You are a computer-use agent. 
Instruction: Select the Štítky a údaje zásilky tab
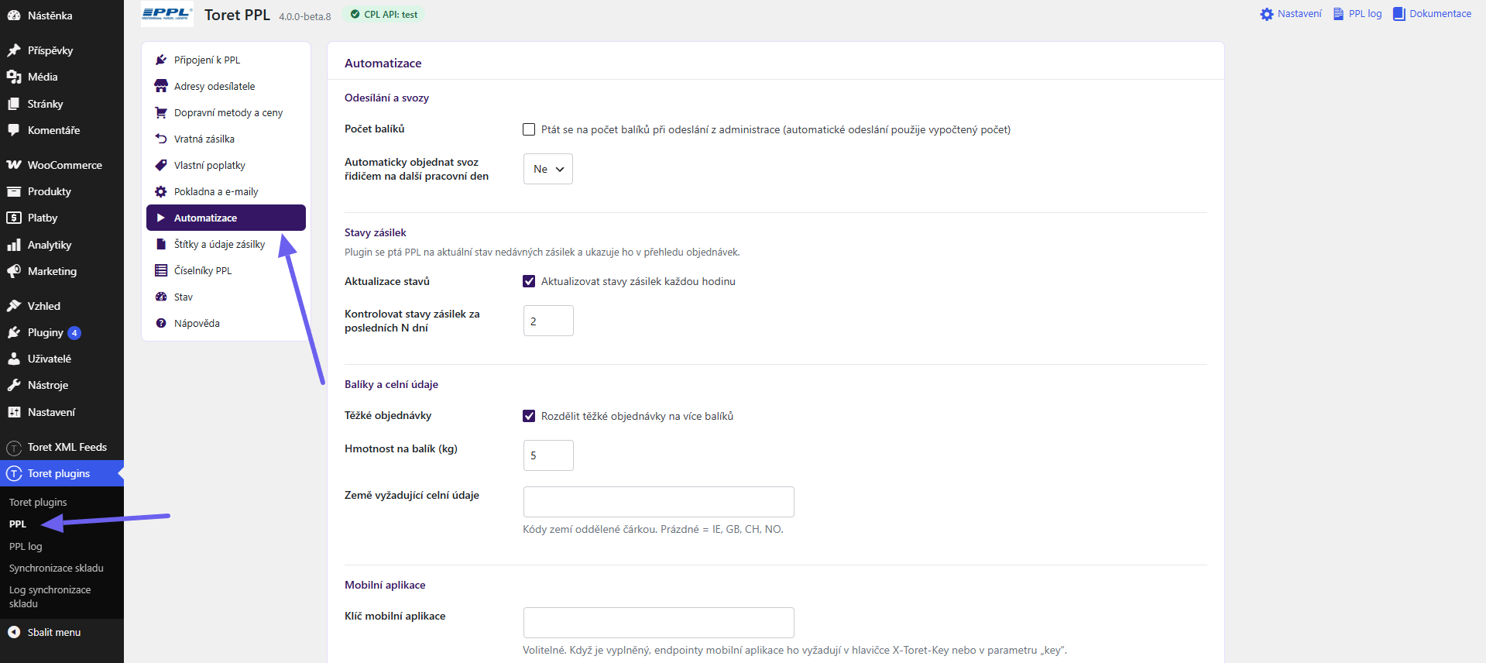pos(226,244)
